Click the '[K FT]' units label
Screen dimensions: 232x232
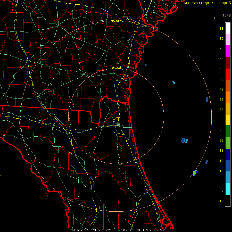[x=218, y=18]
